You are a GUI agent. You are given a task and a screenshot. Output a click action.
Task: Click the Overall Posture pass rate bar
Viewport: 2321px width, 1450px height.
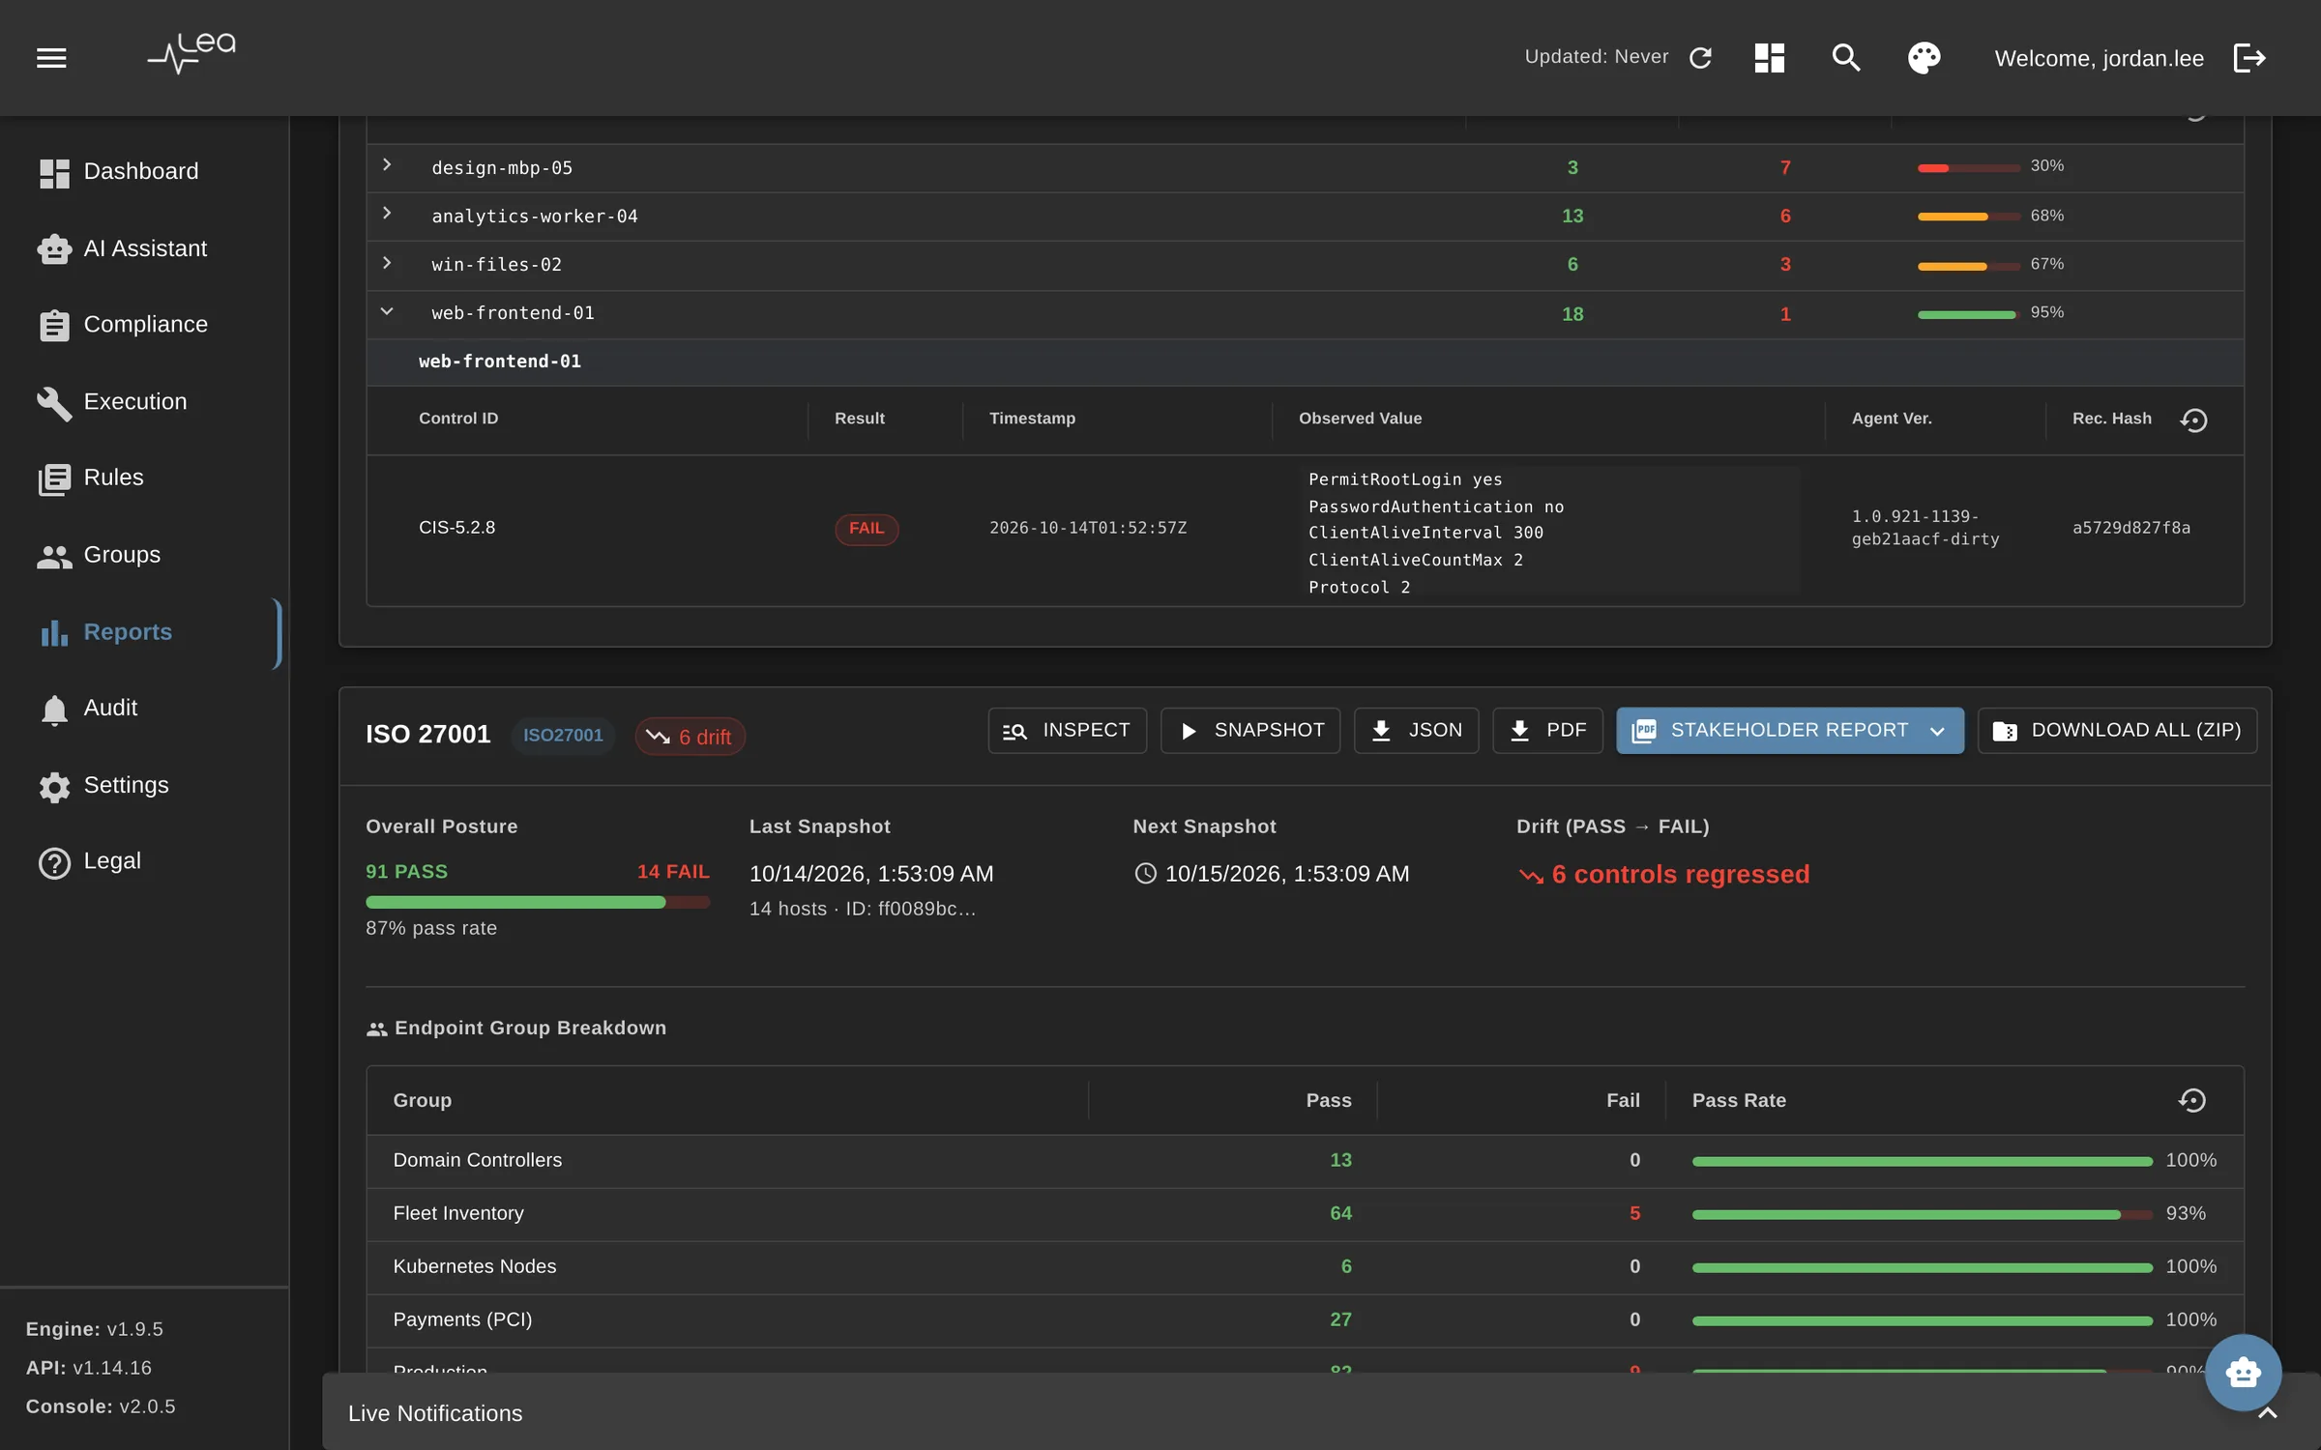tap(538, 902)
